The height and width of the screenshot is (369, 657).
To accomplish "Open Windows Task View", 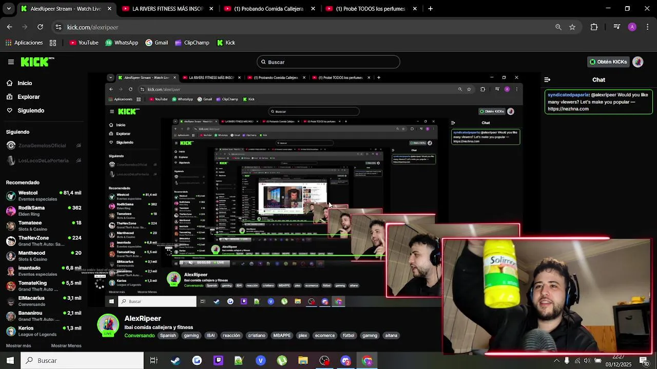I will (x=153, y=360).
